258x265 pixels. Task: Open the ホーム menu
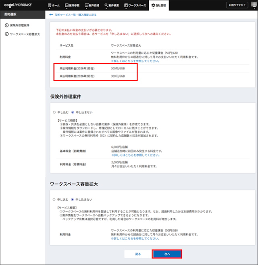tap(54, 5)
